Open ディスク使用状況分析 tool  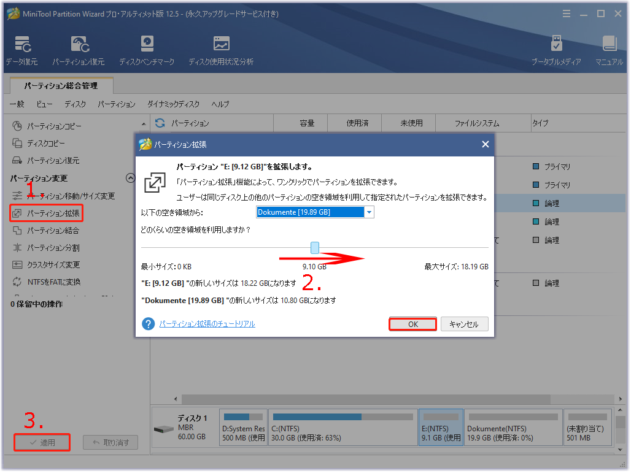tap(221, 50)
